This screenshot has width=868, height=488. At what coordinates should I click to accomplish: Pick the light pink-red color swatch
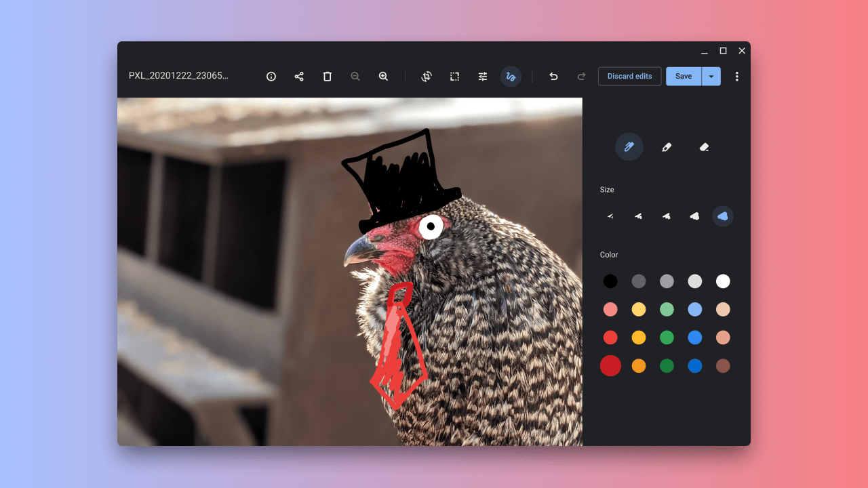610,310
